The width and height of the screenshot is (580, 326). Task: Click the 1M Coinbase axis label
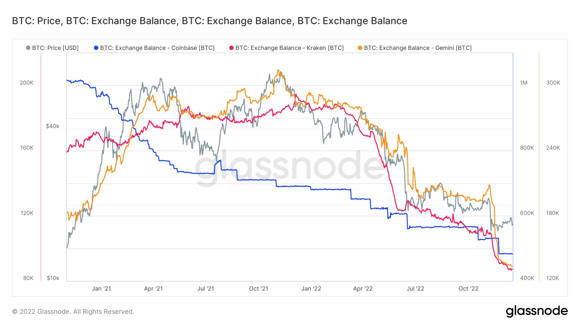pos(524,83)
